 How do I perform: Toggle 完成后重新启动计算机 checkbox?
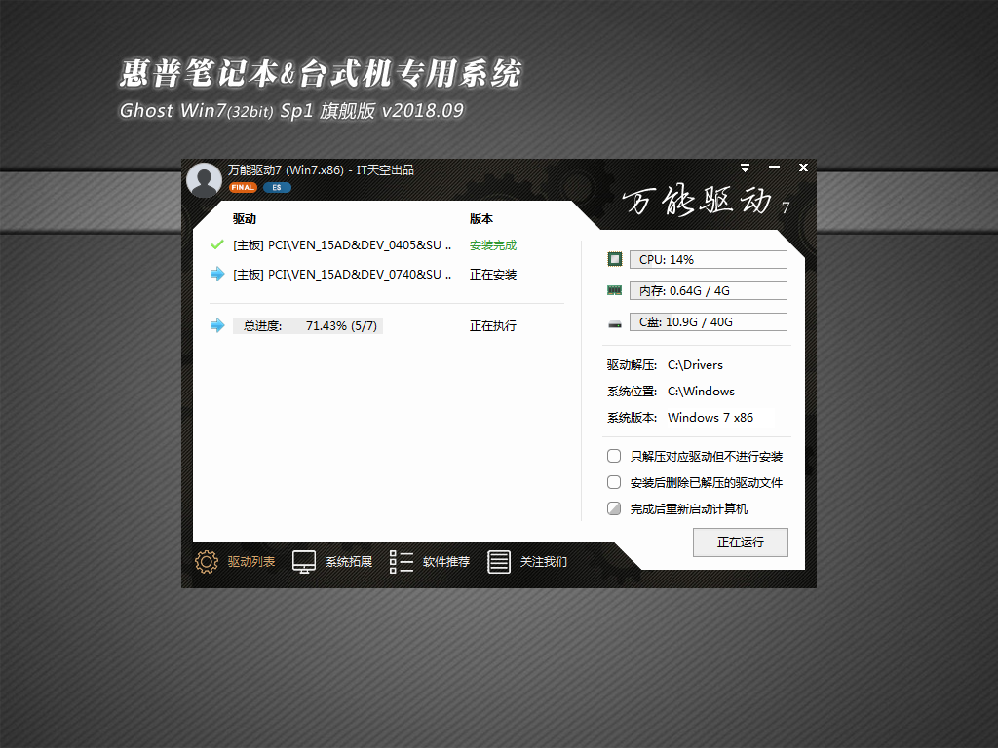click(x=614, y=508)
